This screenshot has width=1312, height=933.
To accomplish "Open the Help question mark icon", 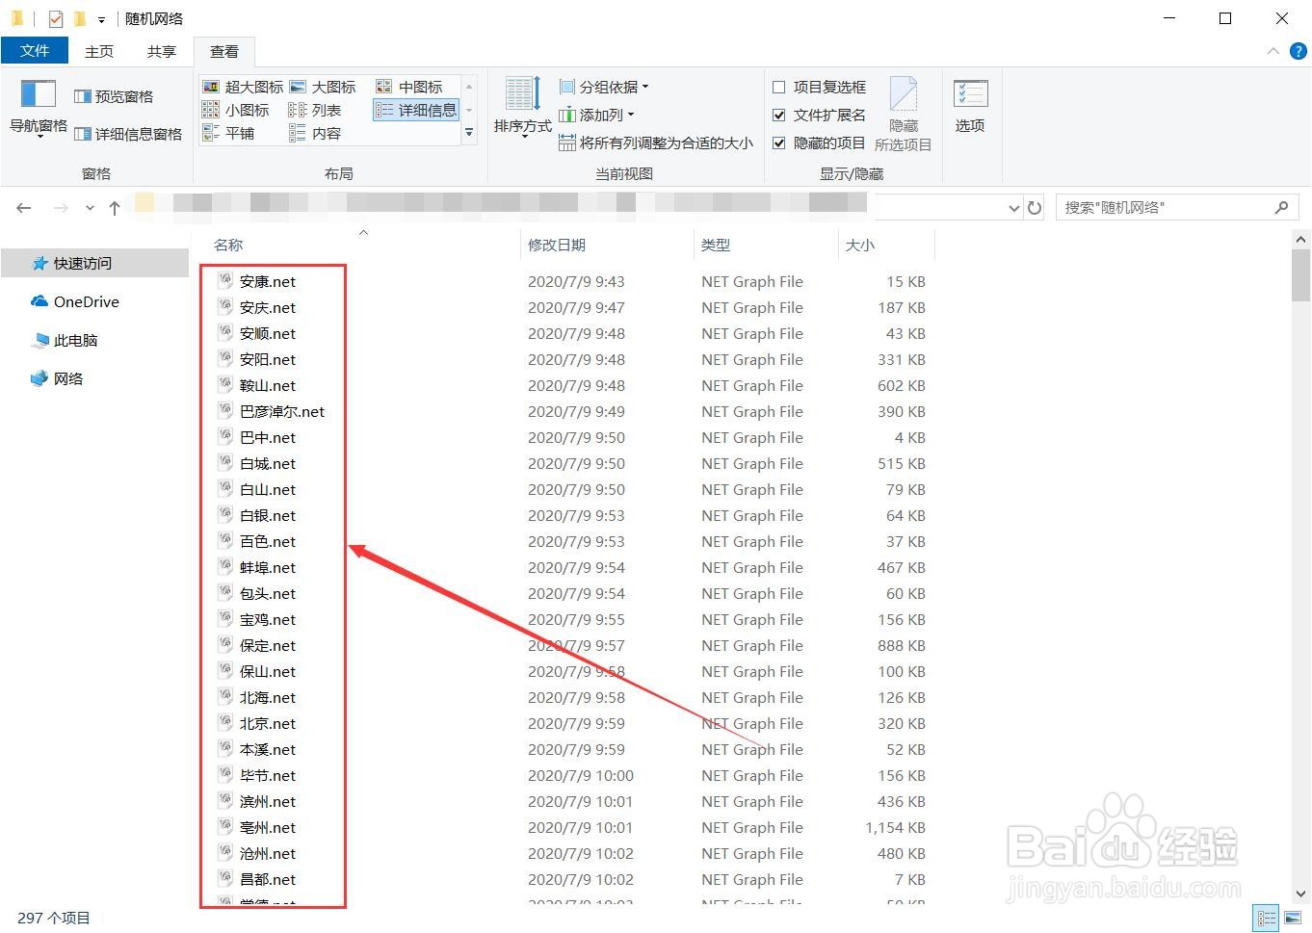I will (x=1298, y=51).
